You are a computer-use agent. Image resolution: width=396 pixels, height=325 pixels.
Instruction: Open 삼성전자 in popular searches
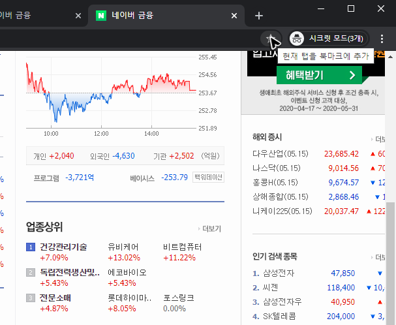(x=279, y=273)
